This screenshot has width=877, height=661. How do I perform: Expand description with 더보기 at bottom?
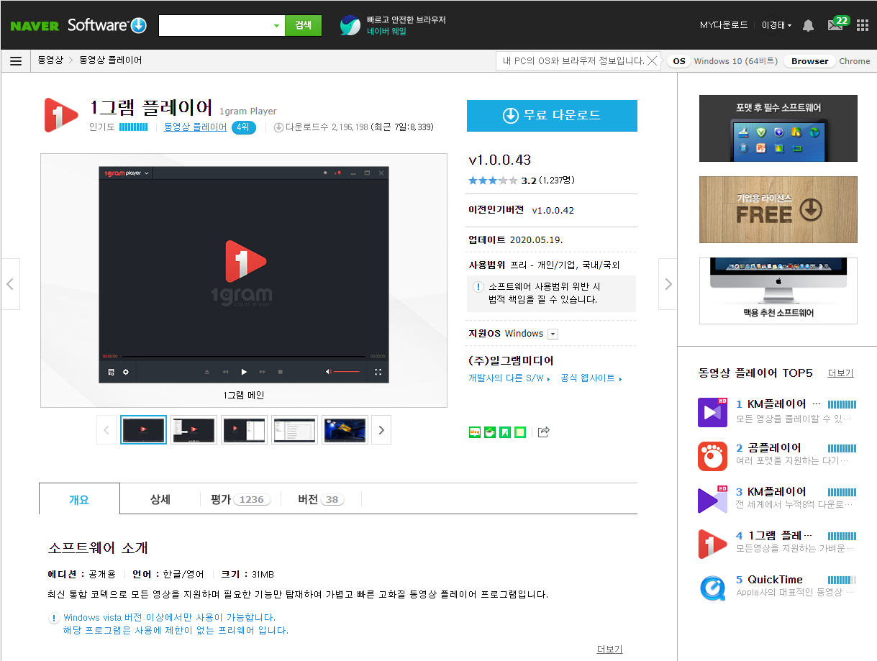(609, 649)
